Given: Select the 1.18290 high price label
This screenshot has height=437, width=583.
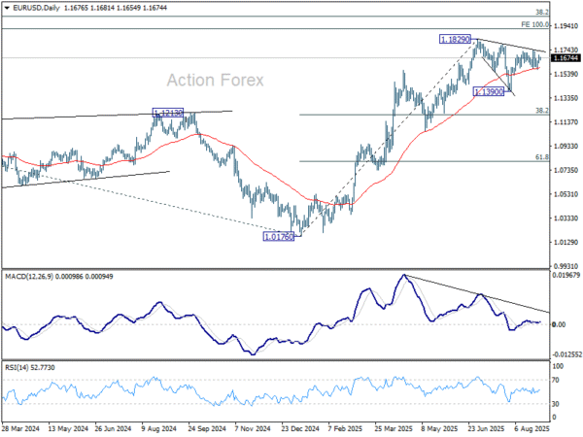Looking at the screenshot, I should point(455,39).
